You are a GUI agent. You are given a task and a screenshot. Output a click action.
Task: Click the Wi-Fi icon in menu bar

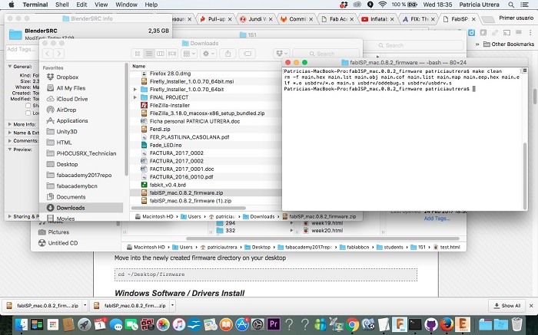(x=383, y=5)
